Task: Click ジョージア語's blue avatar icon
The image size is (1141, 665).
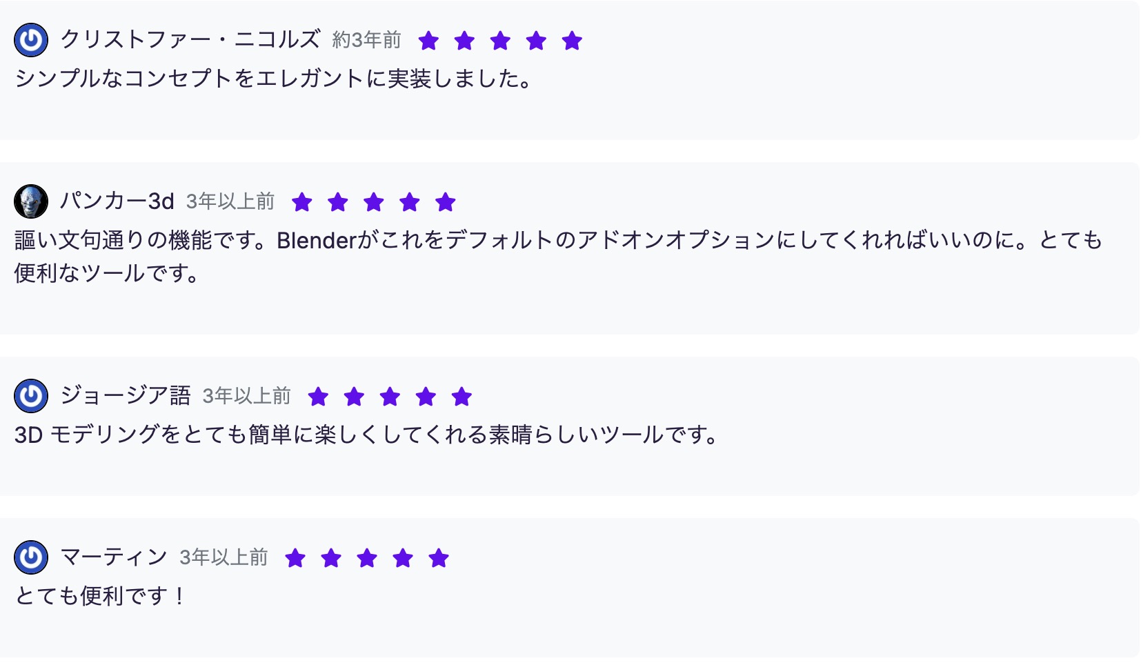Action: [x=31, y=396]
